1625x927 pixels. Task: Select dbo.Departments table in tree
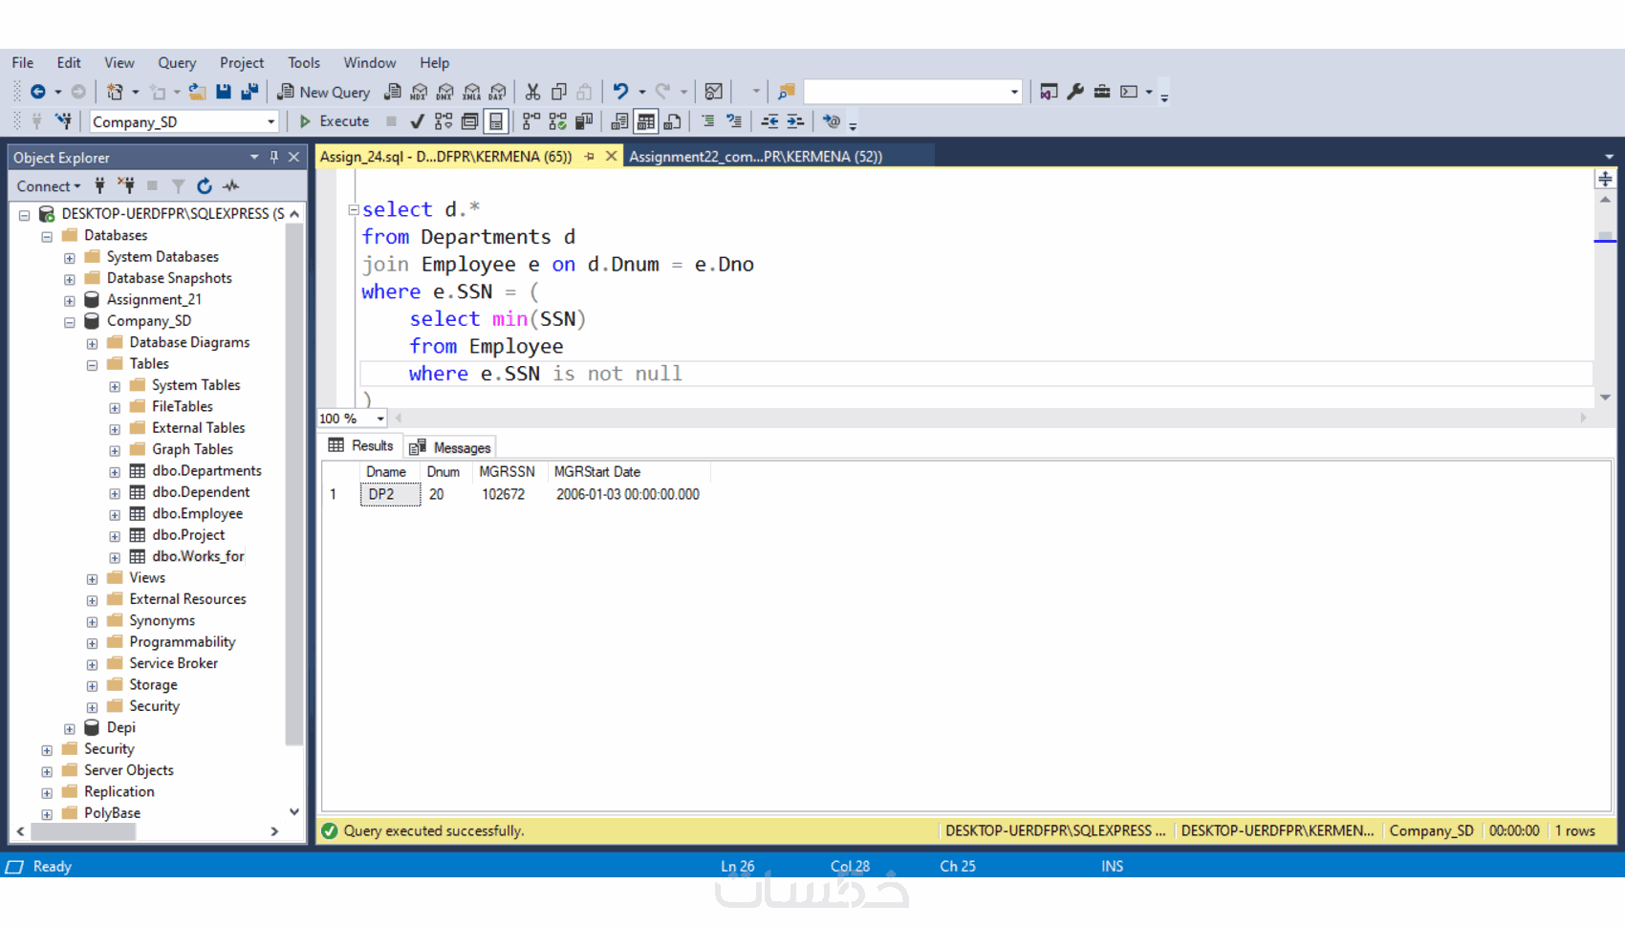206,471
